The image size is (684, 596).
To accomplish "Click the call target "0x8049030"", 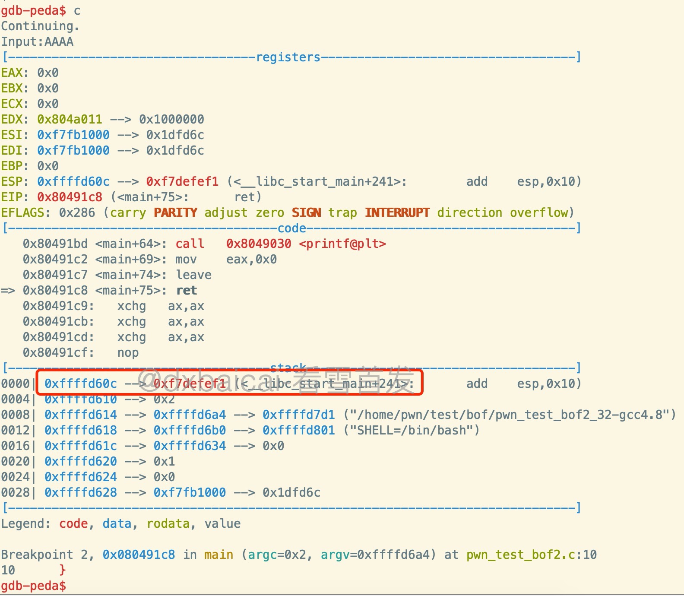I will click(x=259, y=244).
